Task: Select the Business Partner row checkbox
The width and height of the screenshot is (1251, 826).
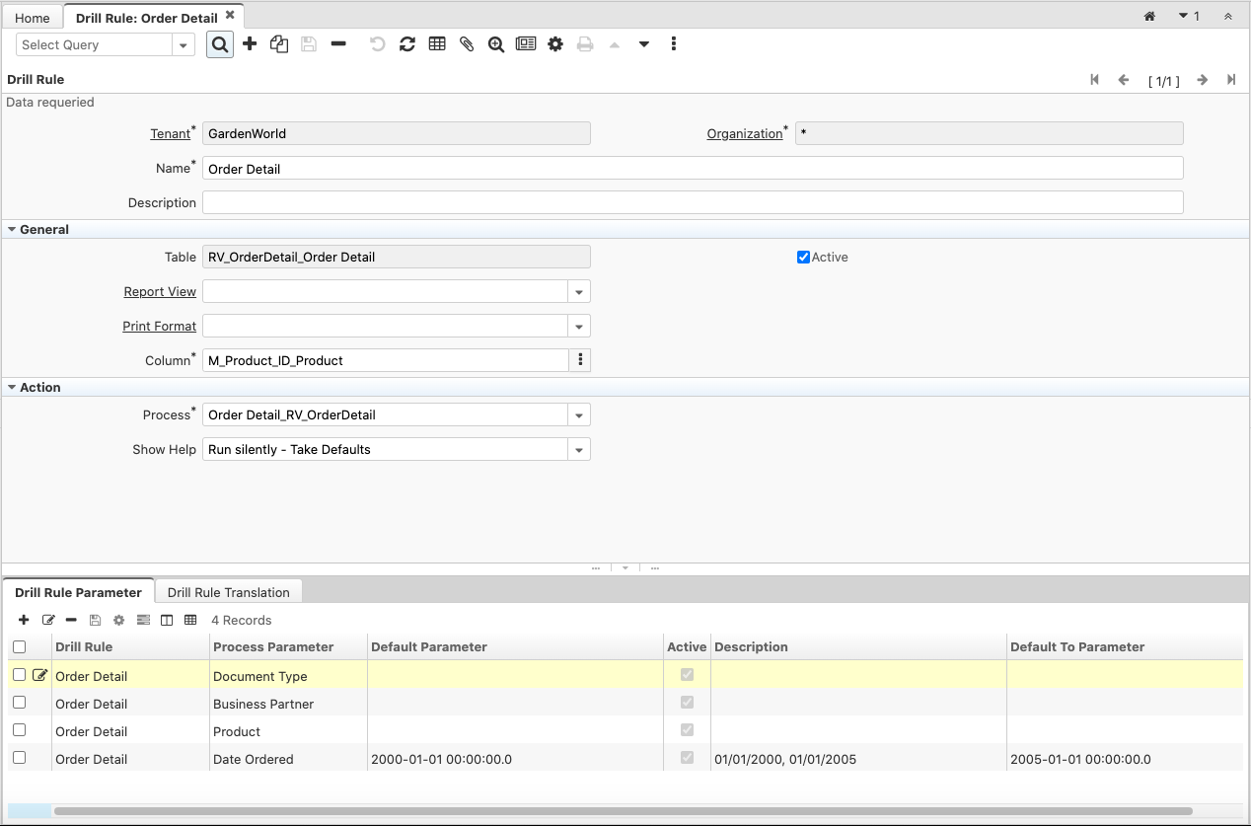Action: [x=20, y=703]
